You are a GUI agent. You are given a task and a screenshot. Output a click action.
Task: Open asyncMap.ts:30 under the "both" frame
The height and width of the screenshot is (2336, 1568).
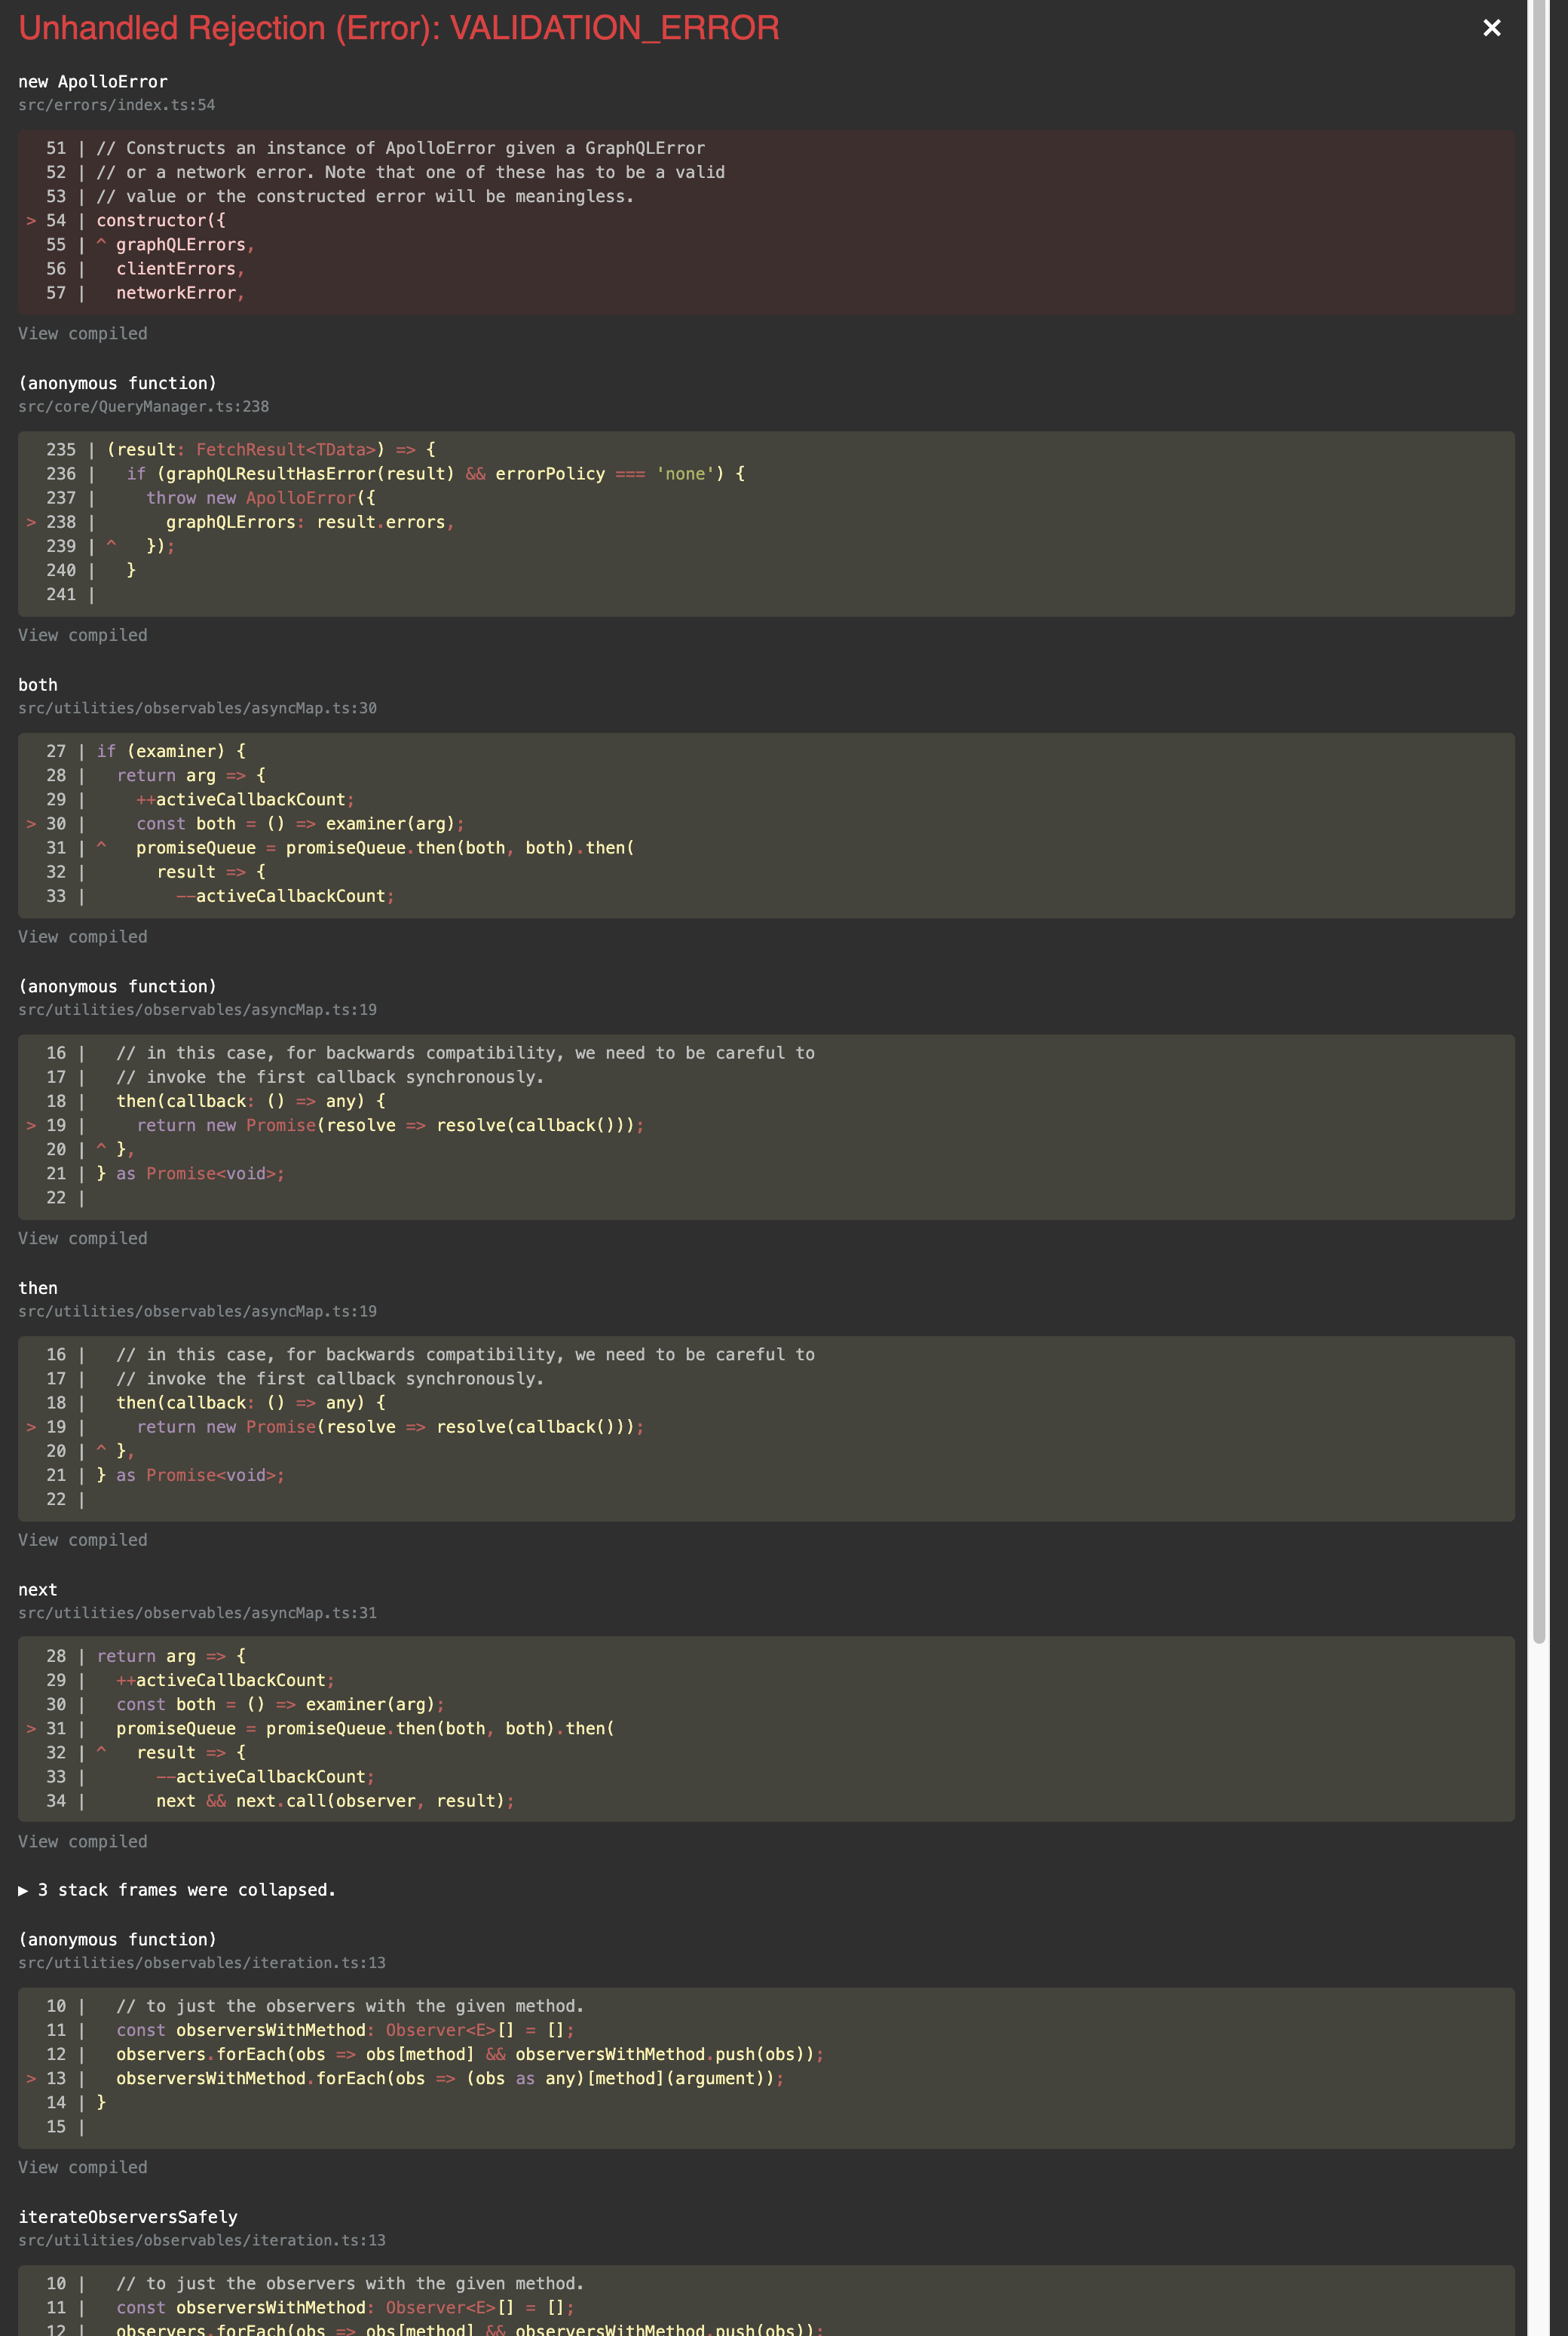tap(197, 707)
